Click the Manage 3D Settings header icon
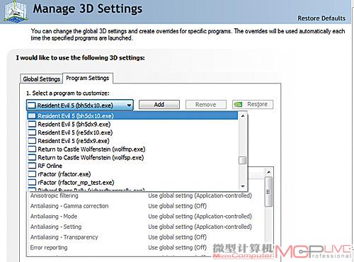The width and height of the screenshot is (354, 262). [x=16, y=11]
